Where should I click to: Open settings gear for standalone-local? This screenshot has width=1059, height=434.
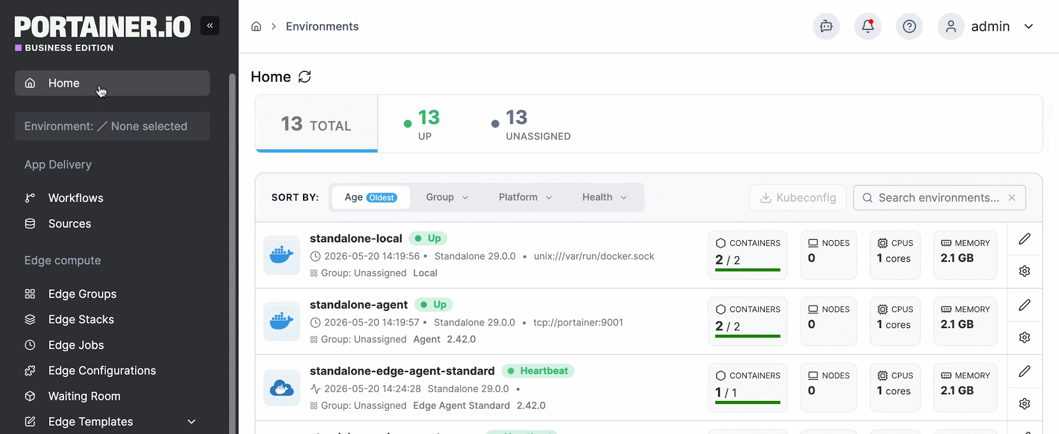click(x=1024, y=271)
